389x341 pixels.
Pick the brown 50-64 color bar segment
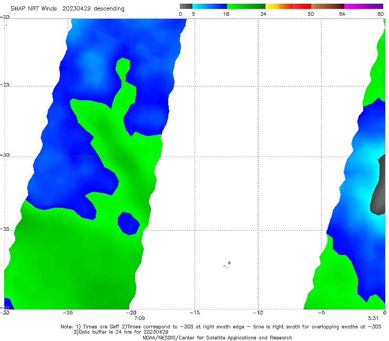tap(327, 6)
